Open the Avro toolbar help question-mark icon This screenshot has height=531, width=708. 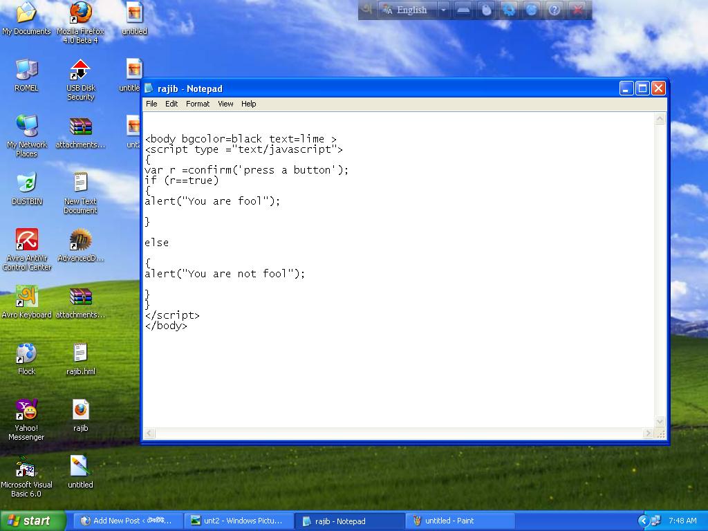click(x=554, y=10)
